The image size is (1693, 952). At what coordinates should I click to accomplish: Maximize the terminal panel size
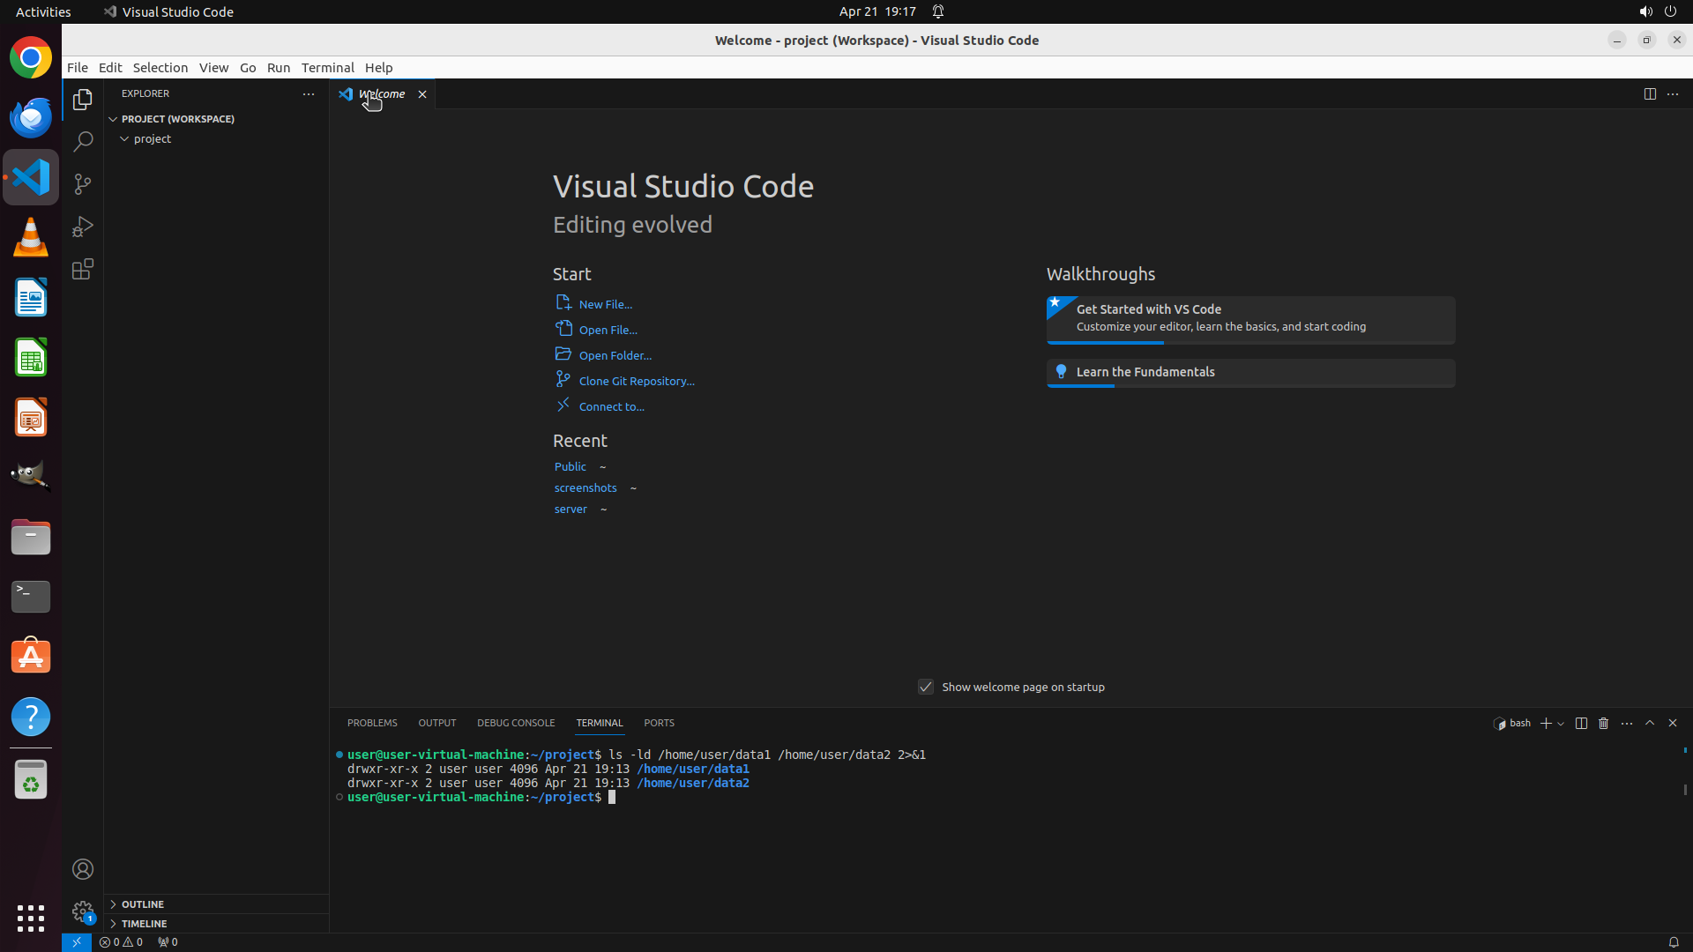click(x=1650, y=723)
